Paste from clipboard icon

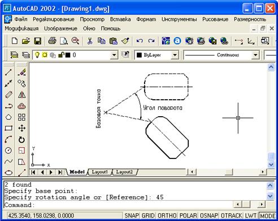coord(114,41)
